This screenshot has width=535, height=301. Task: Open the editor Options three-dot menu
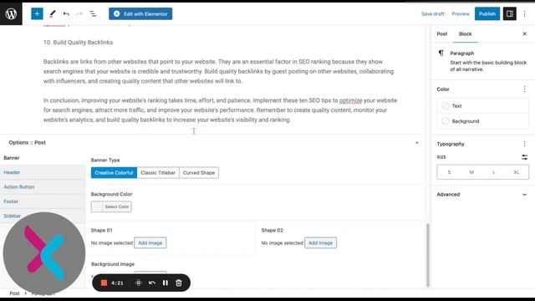tap(525, 14)
